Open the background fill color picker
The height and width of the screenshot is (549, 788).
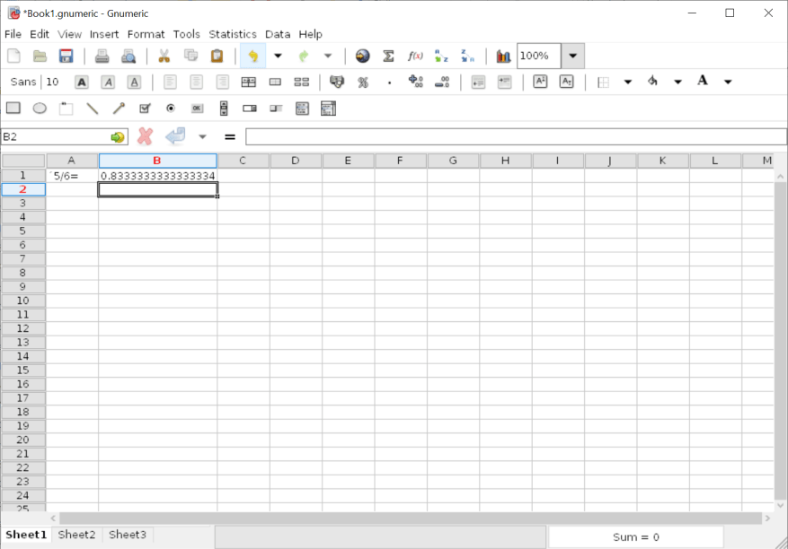click(653, 82)
